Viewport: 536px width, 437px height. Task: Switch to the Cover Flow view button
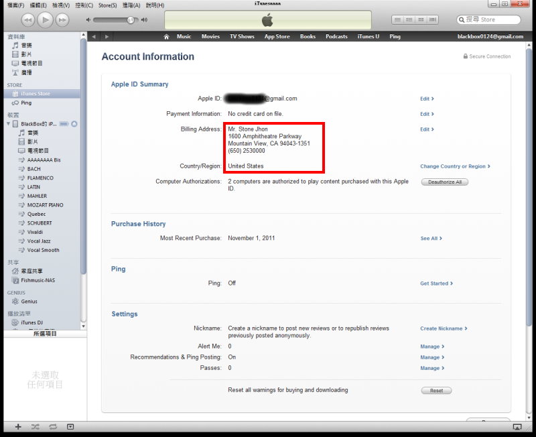pos(433,20)
